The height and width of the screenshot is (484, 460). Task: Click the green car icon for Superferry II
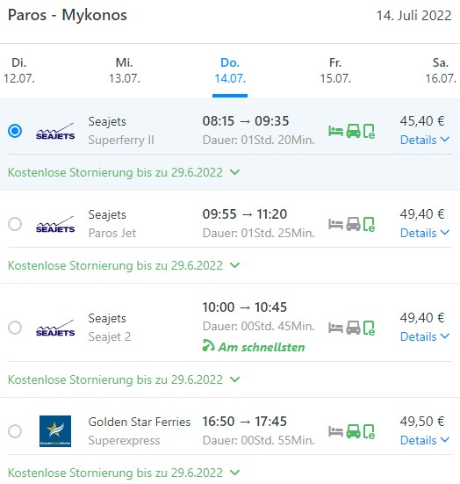click(x=353, y=131)
